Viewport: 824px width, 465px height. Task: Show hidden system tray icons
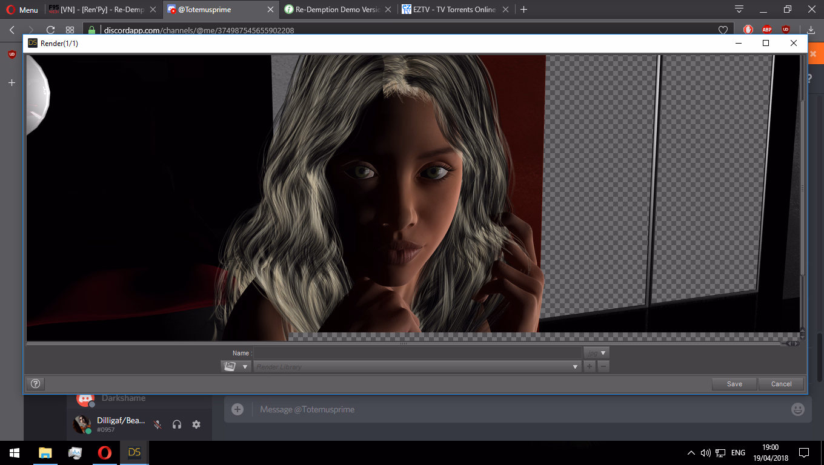point(691,453)
